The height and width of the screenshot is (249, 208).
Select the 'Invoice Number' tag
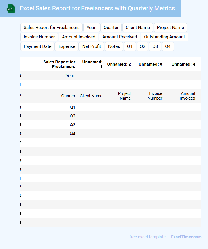coord(39,37)
